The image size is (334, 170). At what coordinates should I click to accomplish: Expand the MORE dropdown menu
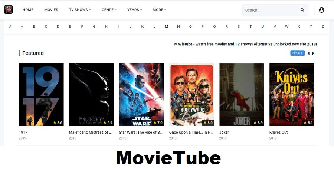click(x=159, y=10)
